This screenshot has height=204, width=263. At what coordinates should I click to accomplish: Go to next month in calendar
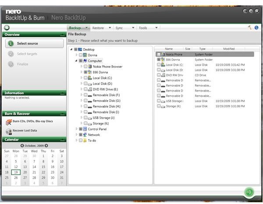click(46, 146)
